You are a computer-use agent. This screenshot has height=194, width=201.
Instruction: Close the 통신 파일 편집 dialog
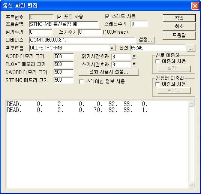click(x=195, y=6)
